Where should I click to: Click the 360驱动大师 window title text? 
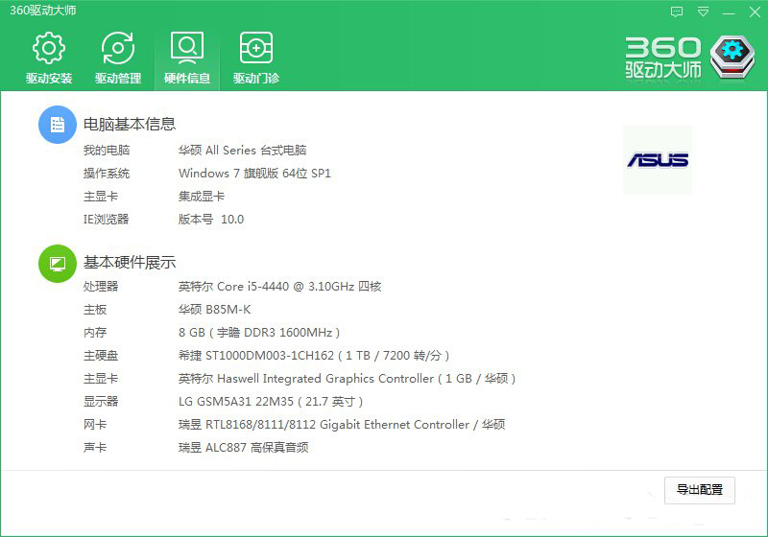42,11
